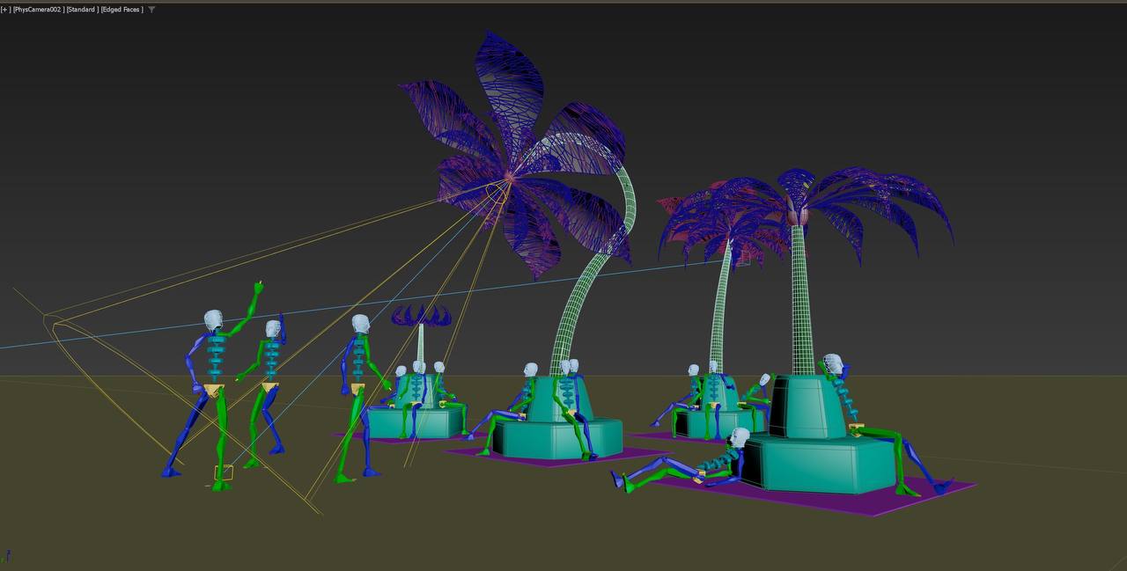Select the reclining skeleton's head on the ground
The width and height of the screenshot is (1127, 571).
(740, 437)
